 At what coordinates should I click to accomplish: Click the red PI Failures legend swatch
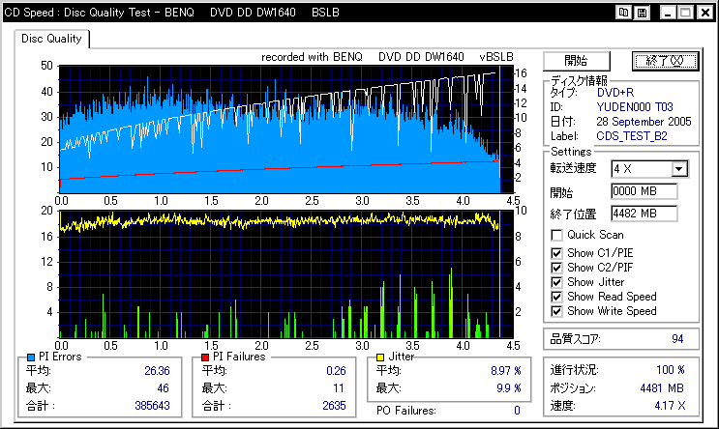click(x=205, y=357)
